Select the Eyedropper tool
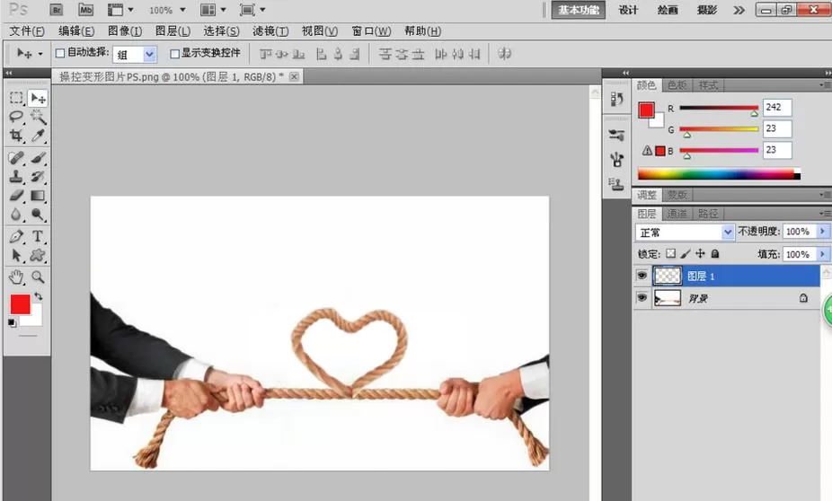The width and height of the screenshot is (832, 501). click(38, 136)
